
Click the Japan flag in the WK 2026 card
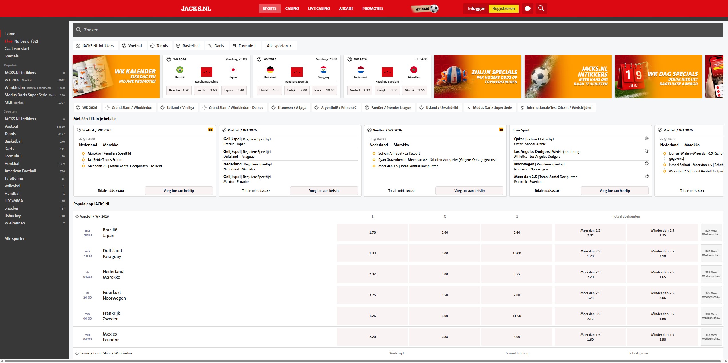click(233, 70)
